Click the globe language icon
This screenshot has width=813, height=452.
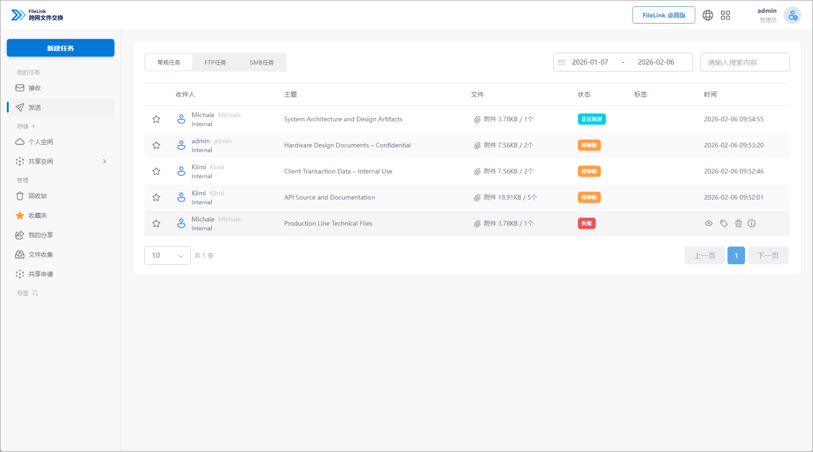pos(708,15)
